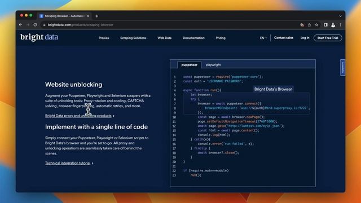The height and width of the screenshot is (203, 361).
Task: View site lock security info
Action: tap(44, 25)
